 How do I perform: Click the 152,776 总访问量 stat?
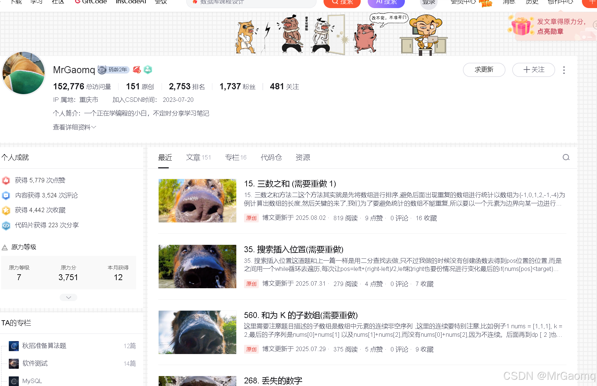[82, 87]
